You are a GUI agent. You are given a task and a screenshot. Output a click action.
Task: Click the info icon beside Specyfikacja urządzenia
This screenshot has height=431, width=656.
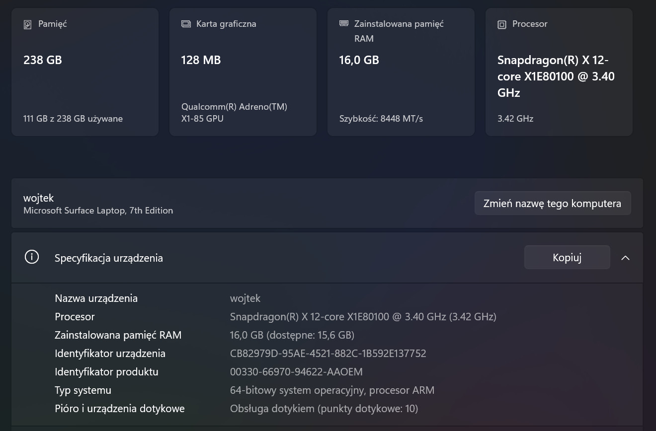(32, 257)
